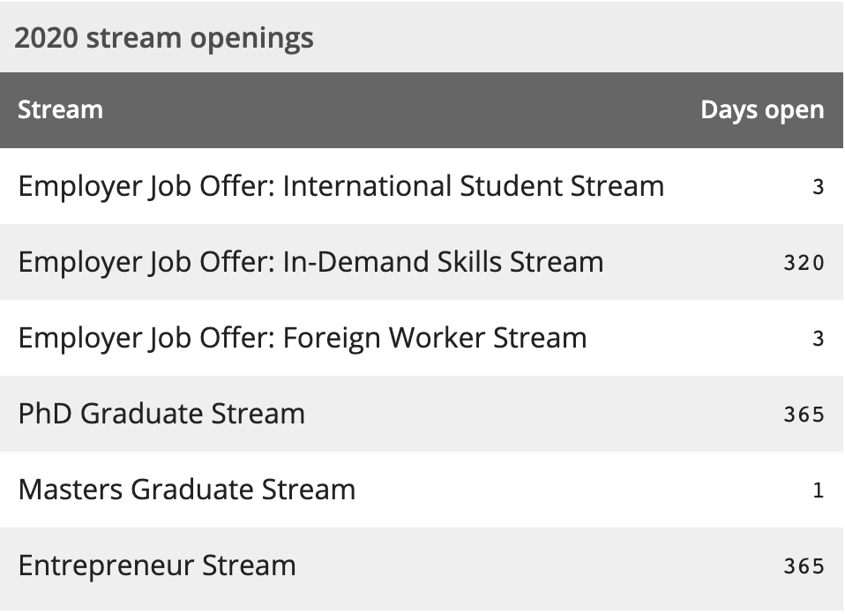This screenshot has height=614, width=845.
Task: Select the 'Days open' column header
Action: pyautogui.click(x=762, y=110)
